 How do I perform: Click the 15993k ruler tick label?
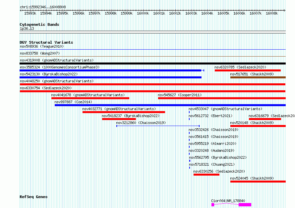coord(30,13)
